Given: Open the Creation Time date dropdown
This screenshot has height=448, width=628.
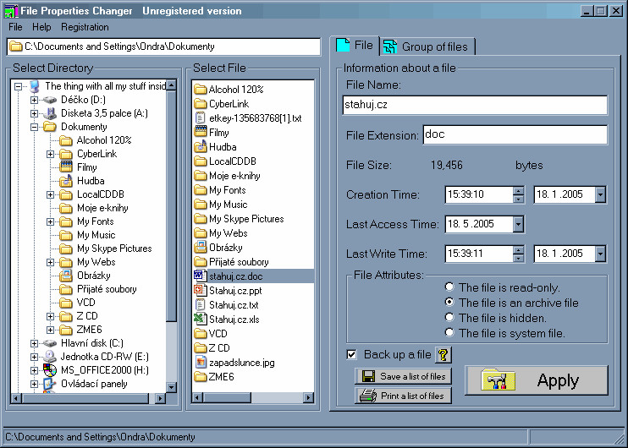Looking at the screenshot, I should pos(600,194).
